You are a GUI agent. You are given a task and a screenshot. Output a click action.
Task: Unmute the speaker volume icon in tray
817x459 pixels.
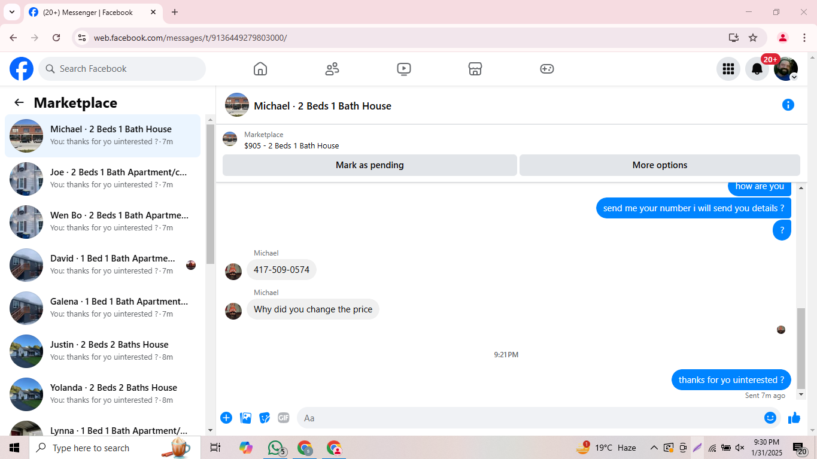(740, 448)
